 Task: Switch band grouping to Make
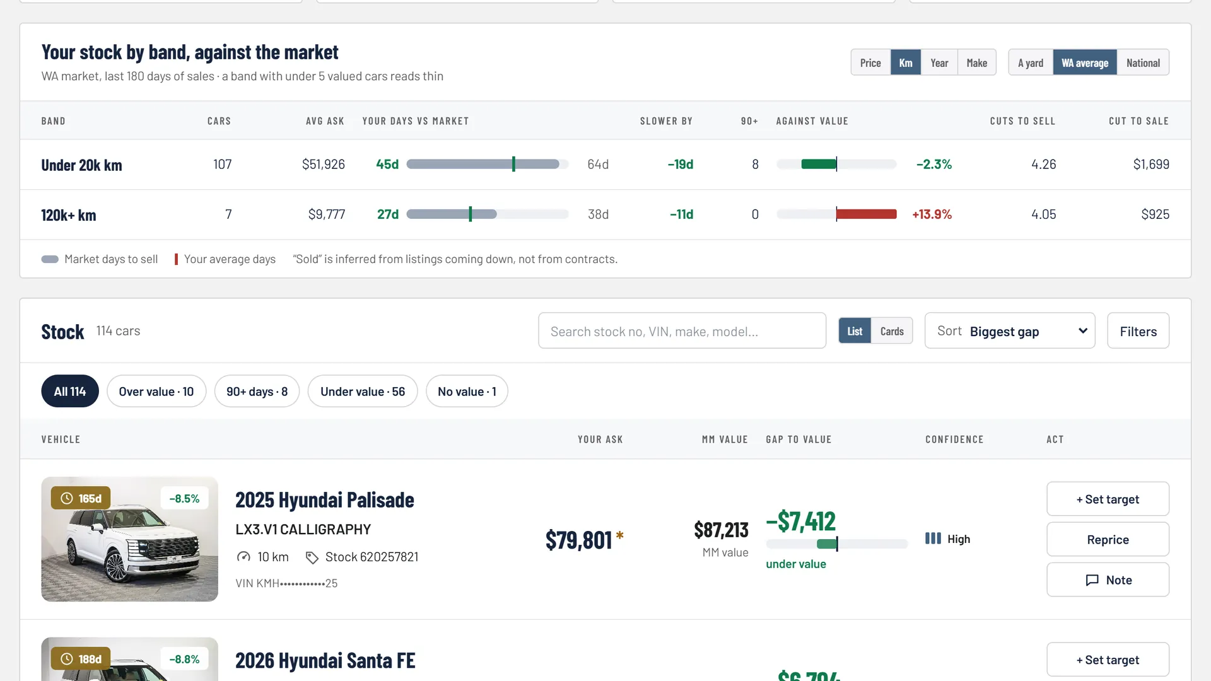977,62
